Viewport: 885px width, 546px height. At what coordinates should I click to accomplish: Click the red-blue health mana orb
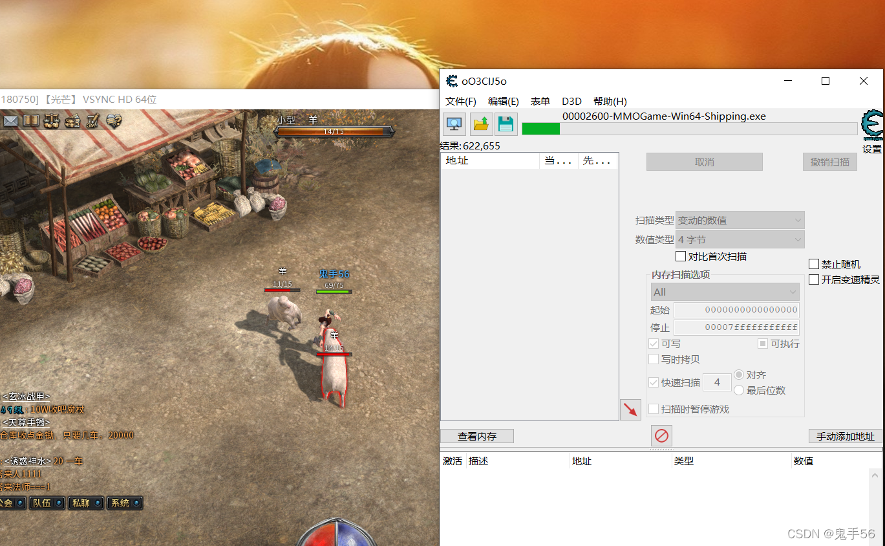[336, 532]
